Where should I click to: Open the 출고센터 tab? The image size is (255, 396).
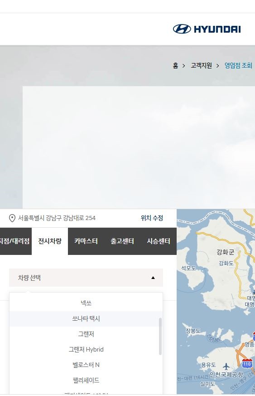(122, 241)
